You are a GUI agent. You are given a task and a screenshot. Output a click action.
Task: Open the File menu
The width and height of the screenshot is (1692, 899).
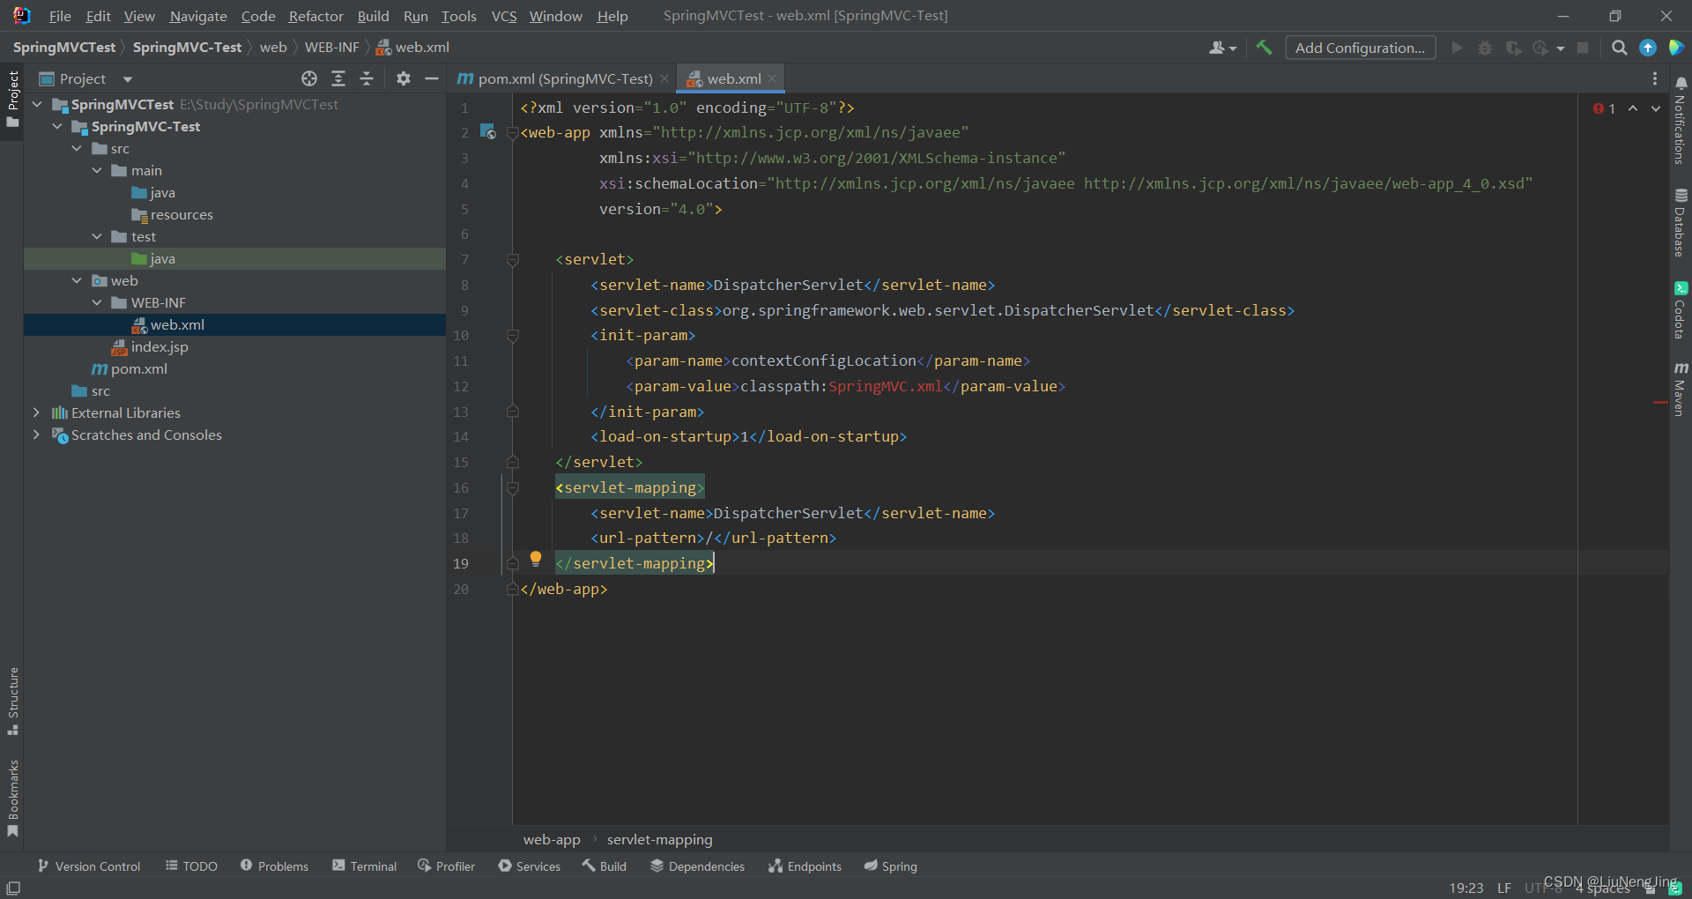[x=60, y=16]
